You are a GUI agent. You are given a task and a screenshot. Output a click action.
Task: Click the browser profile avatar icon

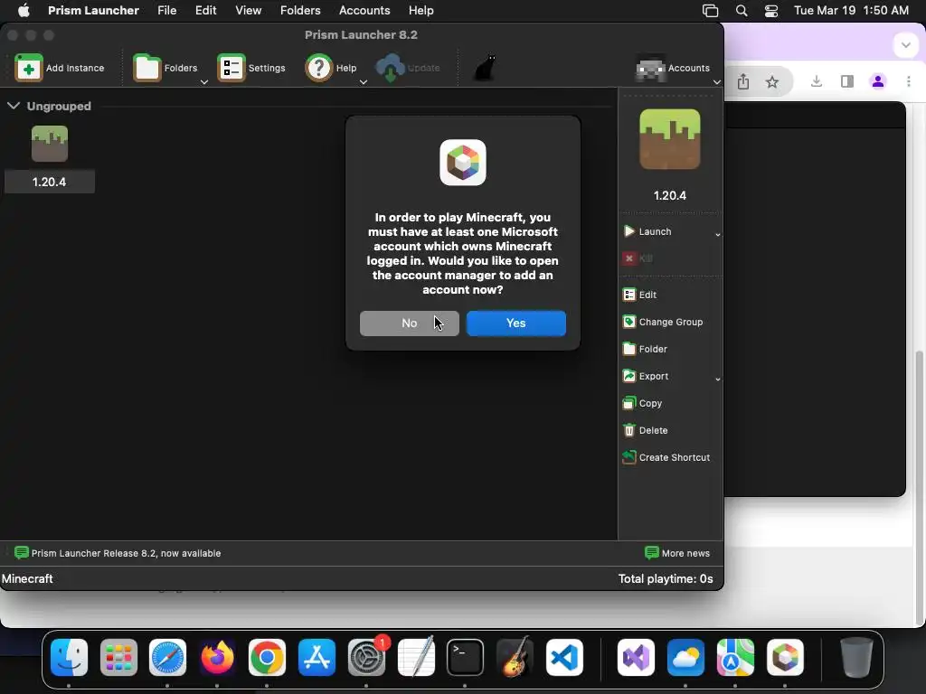pos(878,81)
